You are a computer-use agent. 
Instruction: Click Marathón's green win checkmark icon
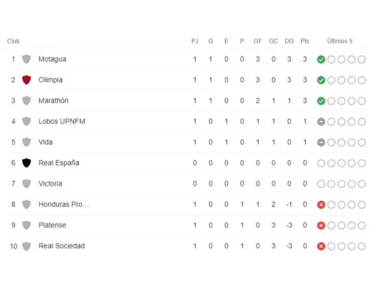pyautogui.click(x=321, y=101)
